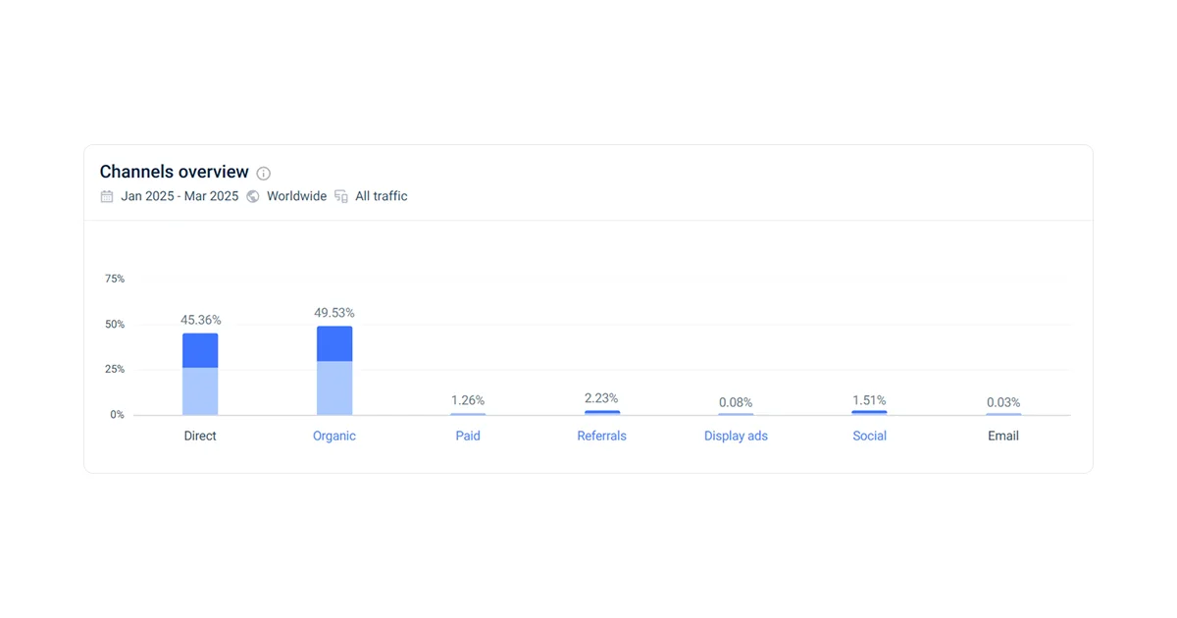
Task: Click the info icon beside Channels overview
Action: (263, 174)
